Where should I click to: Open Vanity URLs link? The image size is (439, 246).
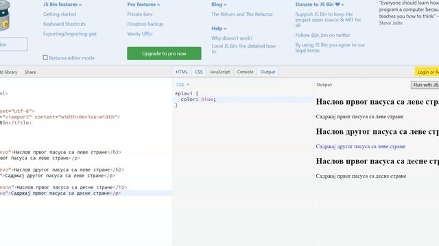(x=140, y=33)
